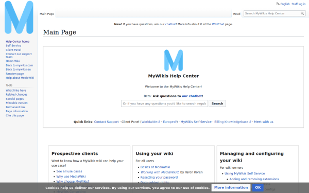
Task: Click the Using your wiki heading
Action: click(154, 153)
